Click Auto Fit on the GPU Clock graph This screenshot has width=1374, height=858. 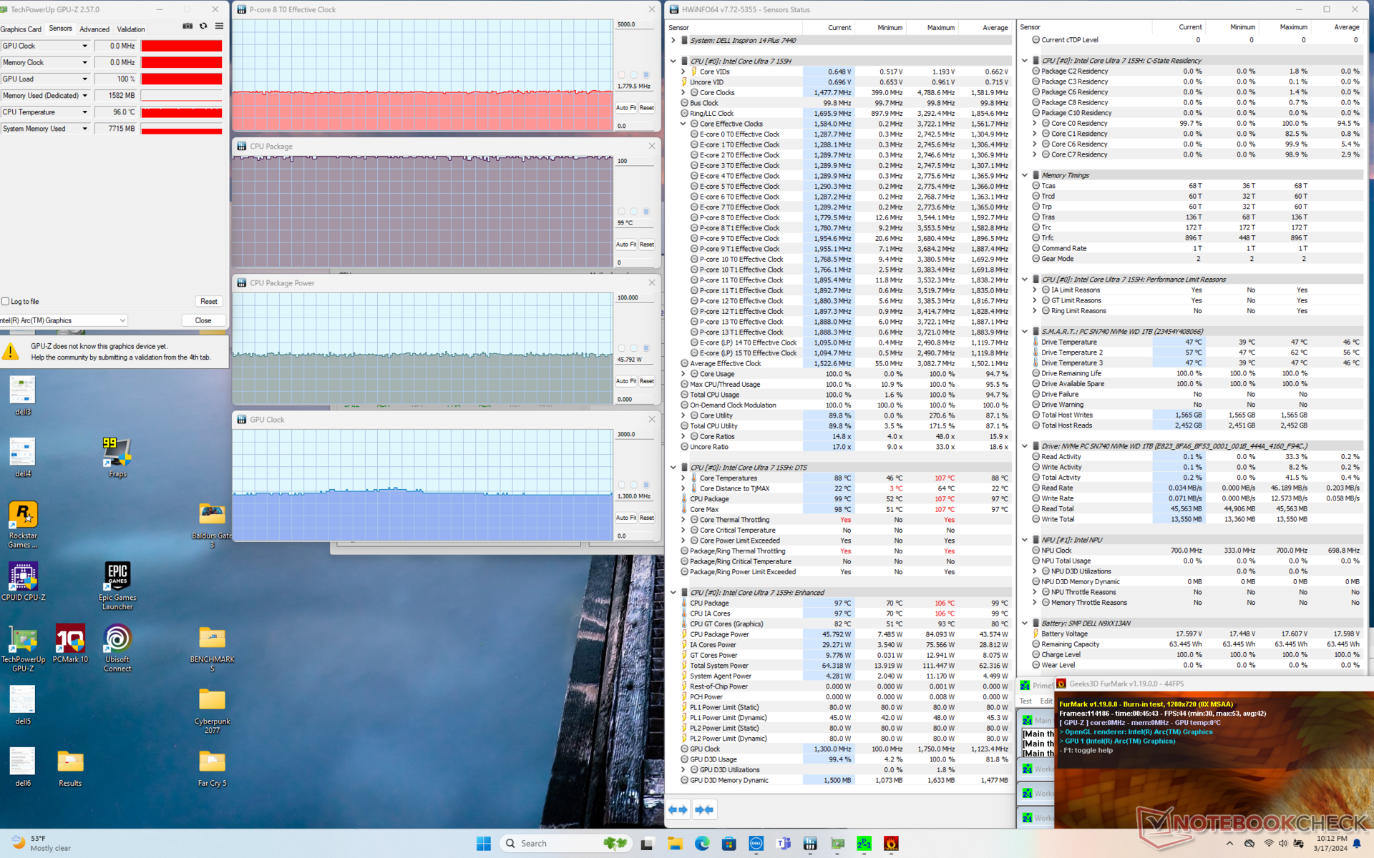point(625,518)
